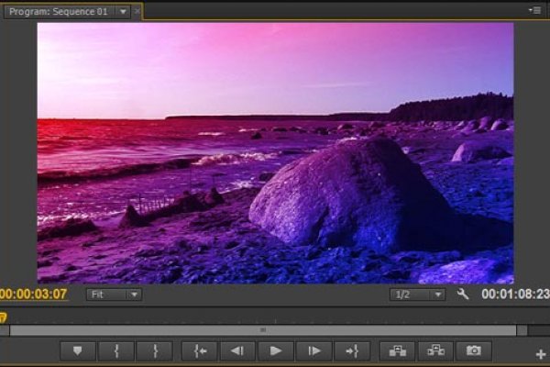Click the Extract button

click(x=434, y=350)
